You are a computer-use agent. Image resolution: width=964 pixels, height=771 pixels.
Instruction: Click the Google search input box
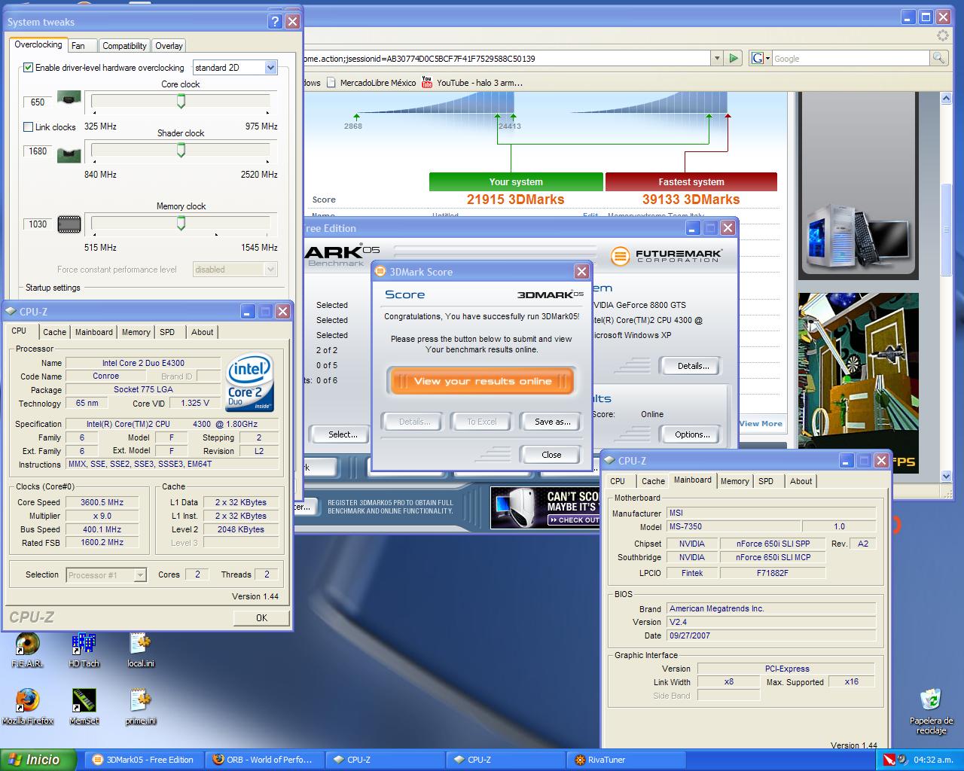pyautogui.click(x=850, y=58)
